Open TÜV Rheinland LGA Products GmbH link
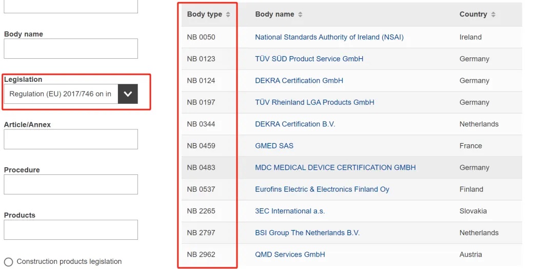 314,102
